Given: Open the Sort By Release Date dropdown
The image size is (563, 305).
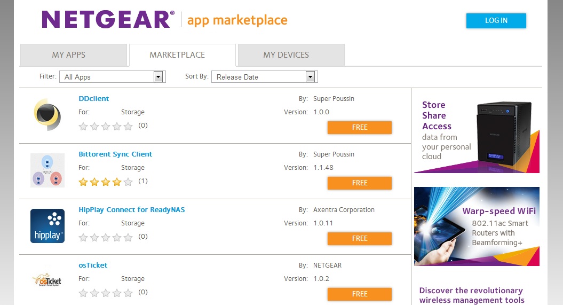Looking at the screenshot, I should [264, 77].
